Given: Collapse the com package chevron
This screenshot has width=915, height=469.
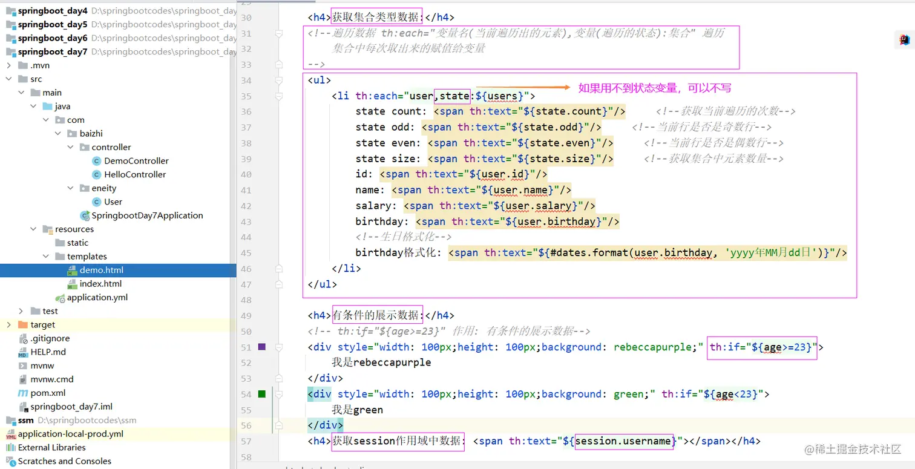Looking at the screenshot, I should tap(46, 120).
